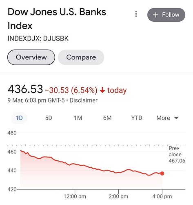Switch chart to 5D range

[x=49, y=118]
